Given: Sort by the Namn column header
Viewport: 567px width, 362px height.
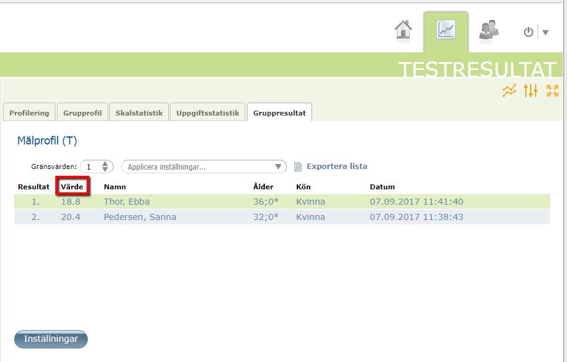Looking at the screenshot, I should click(115, 187).
